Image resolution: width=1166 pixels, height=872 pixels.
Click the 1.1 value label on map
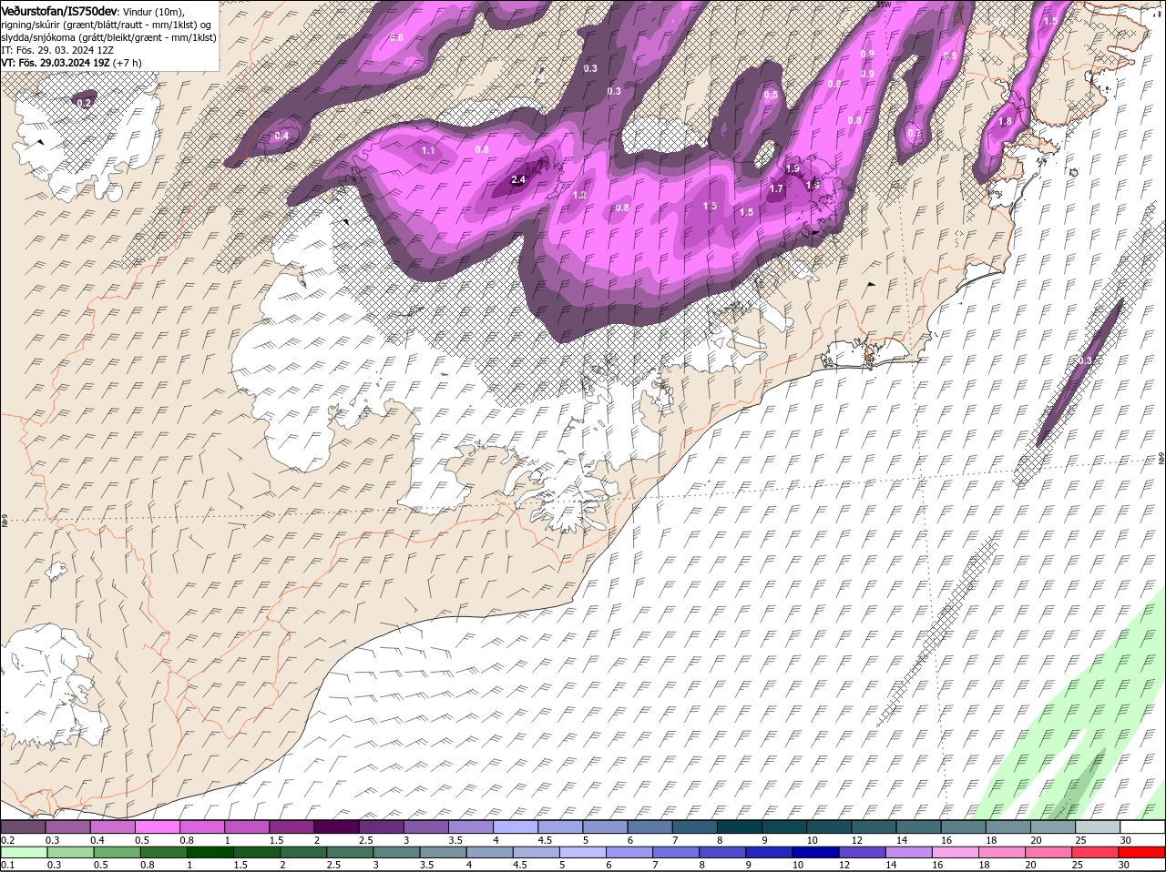tap(428, 150)
